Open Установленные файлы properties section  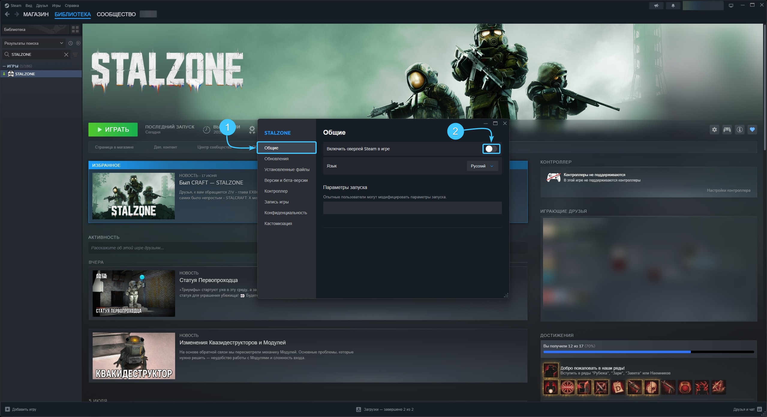287,169
